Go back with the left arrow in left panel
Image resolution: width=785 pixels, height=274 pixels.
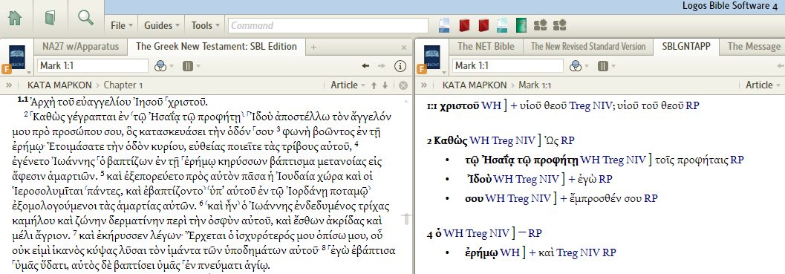click(x=365, y=65)
